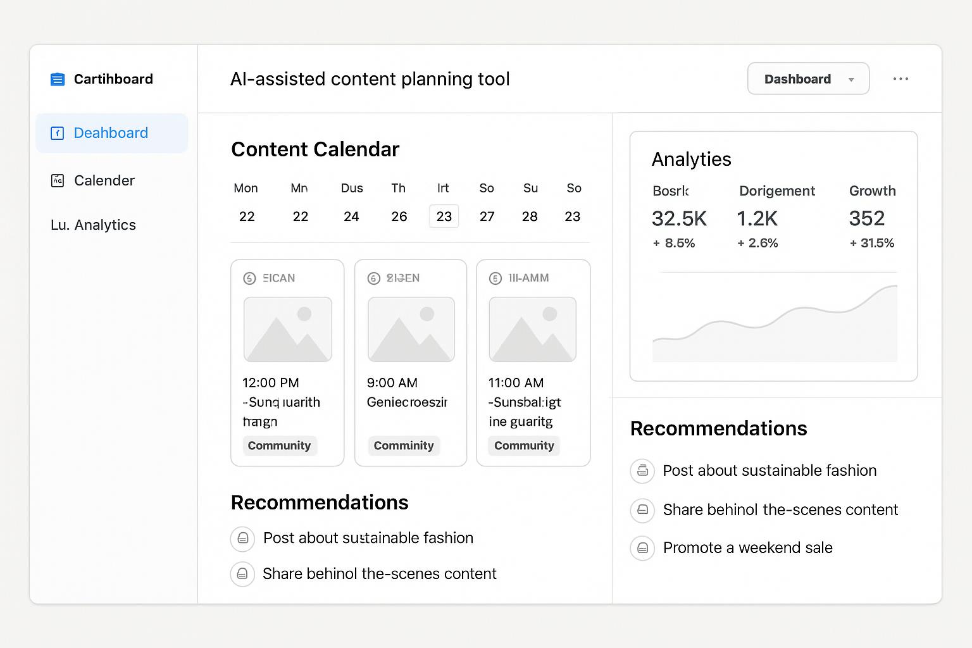Open the Dashboard dropdown in header

tap(807, 79)
